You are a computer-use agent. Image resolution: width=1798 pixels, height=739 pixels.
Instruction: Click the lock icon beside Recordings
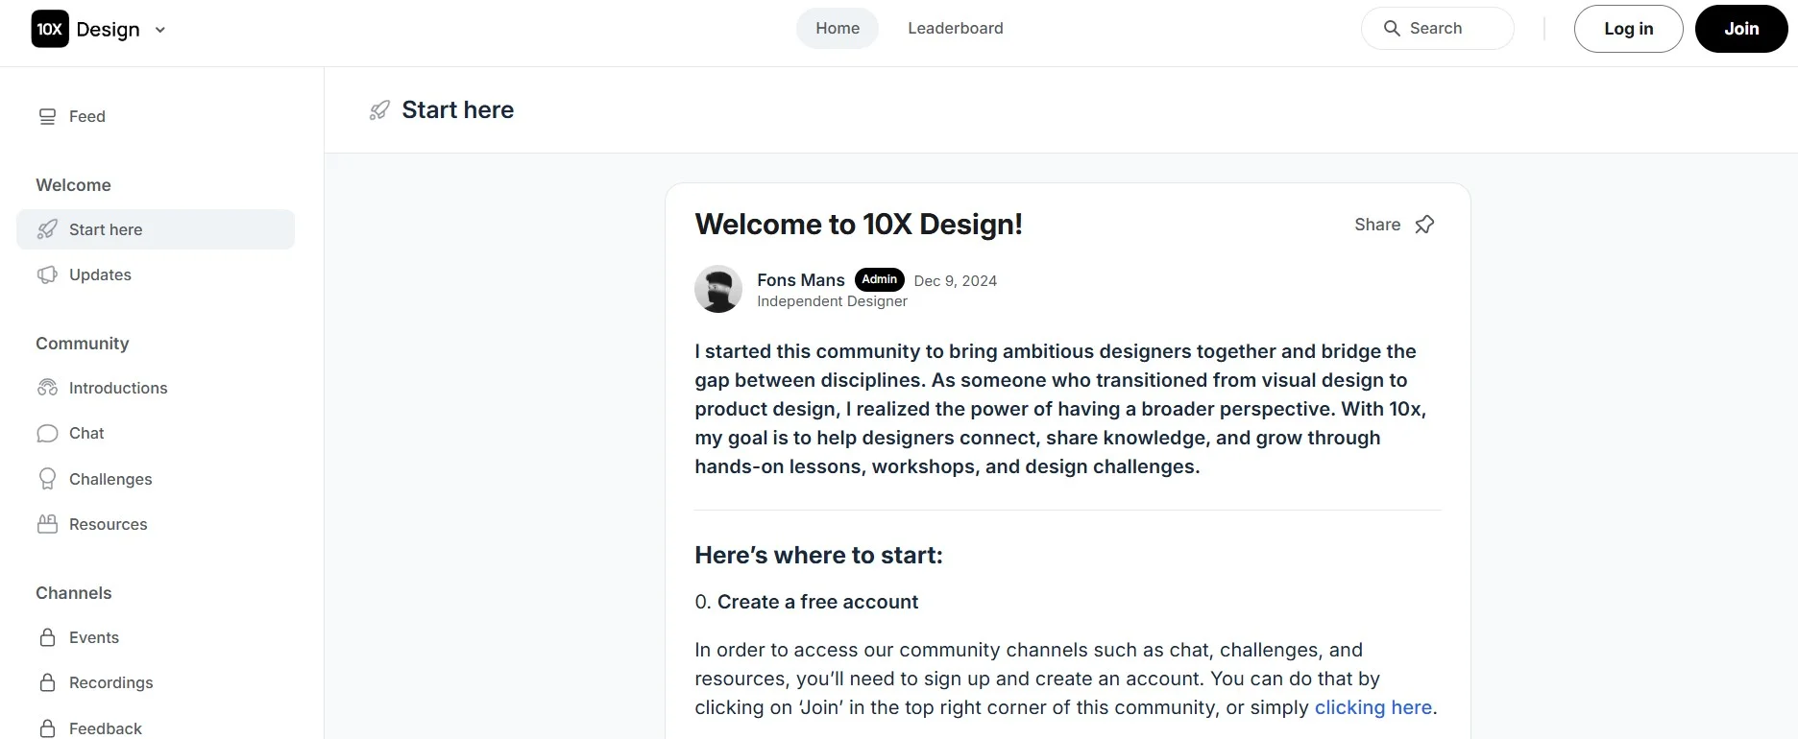47,682
